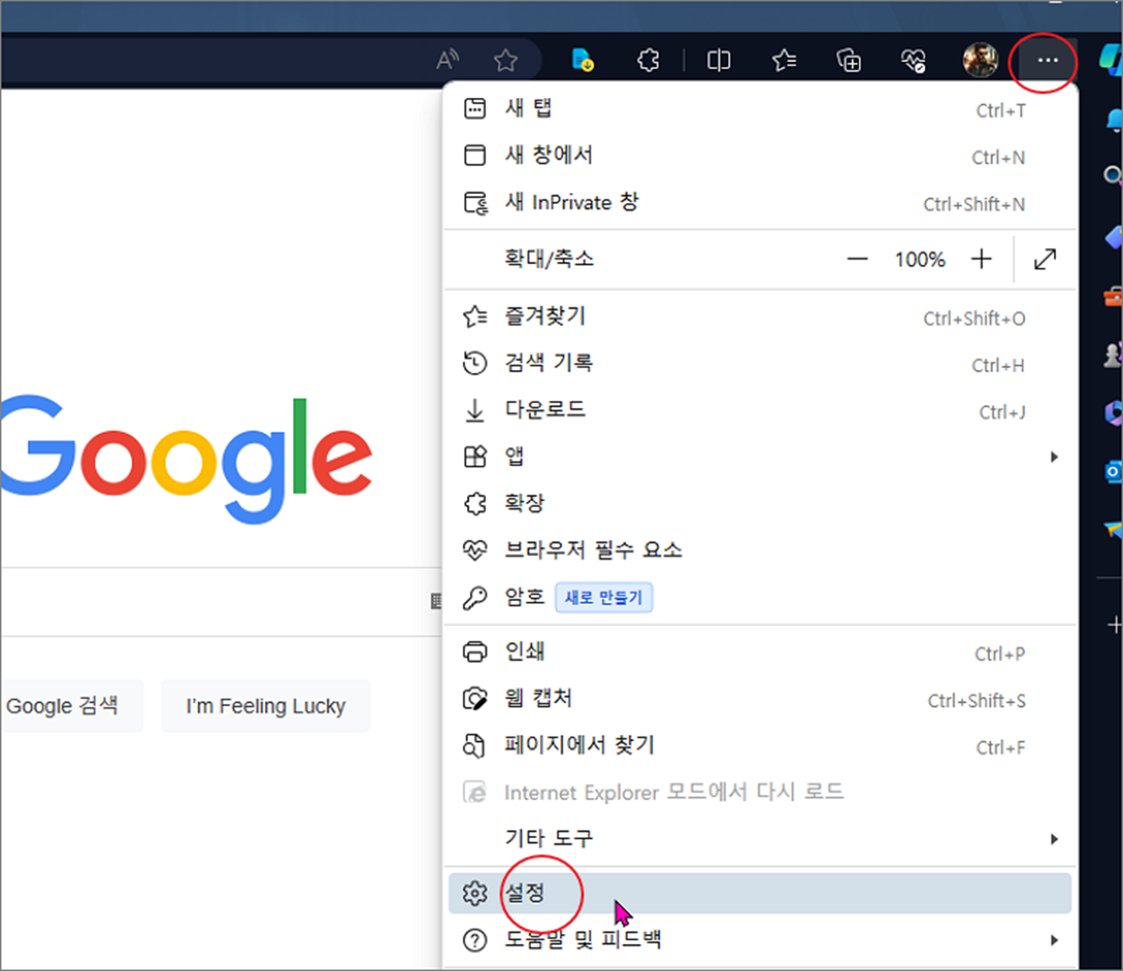Open the Copilot sidebar icon
This screenshot has width=1123, height=971.
tap(1111, 60)
